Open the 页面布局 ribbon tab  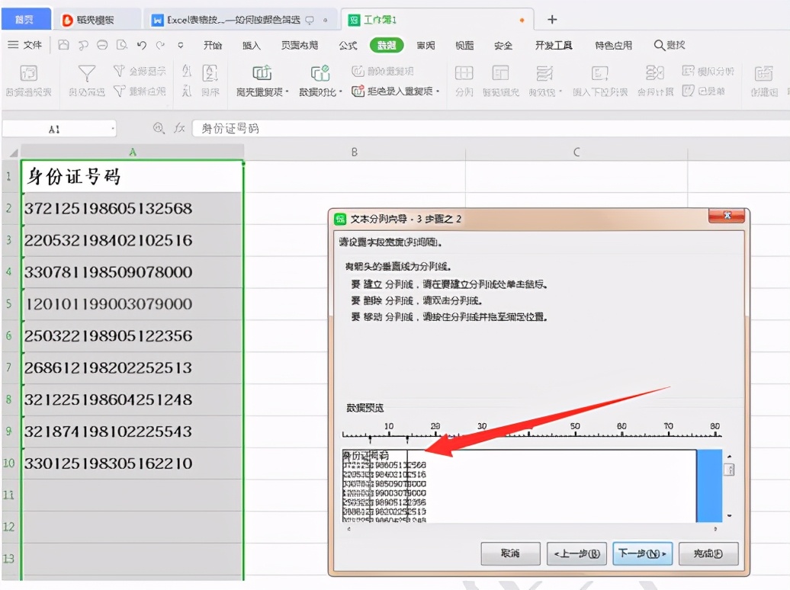[299, 45]
